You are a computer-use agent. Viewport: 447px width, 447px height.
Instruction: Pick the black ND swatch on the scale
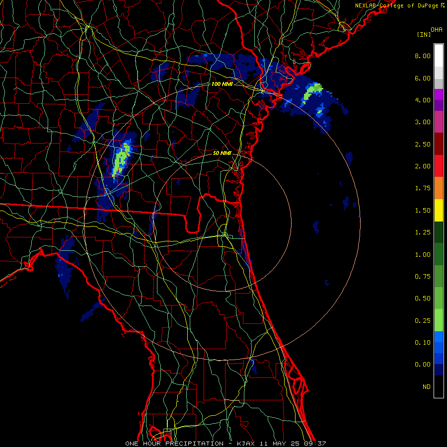[x=439, y=386]
